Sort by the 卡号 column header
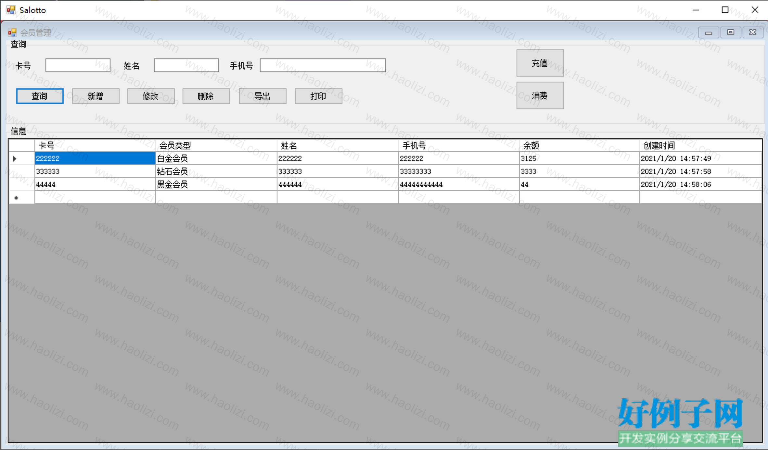The width and height of the screenshot is (768, 450). click(95, 145)
